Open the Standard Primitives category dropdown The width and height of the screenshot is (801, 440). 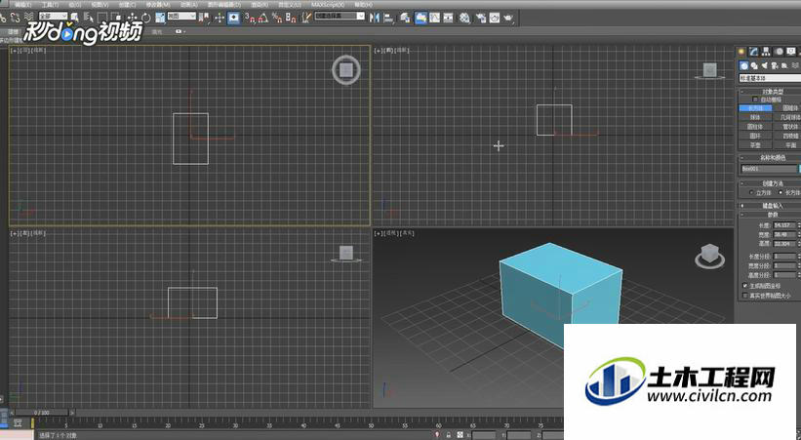click(x=770, y=78)
